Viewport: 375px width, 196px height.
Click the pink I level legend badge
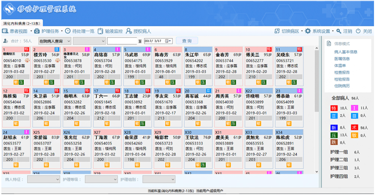354,108
